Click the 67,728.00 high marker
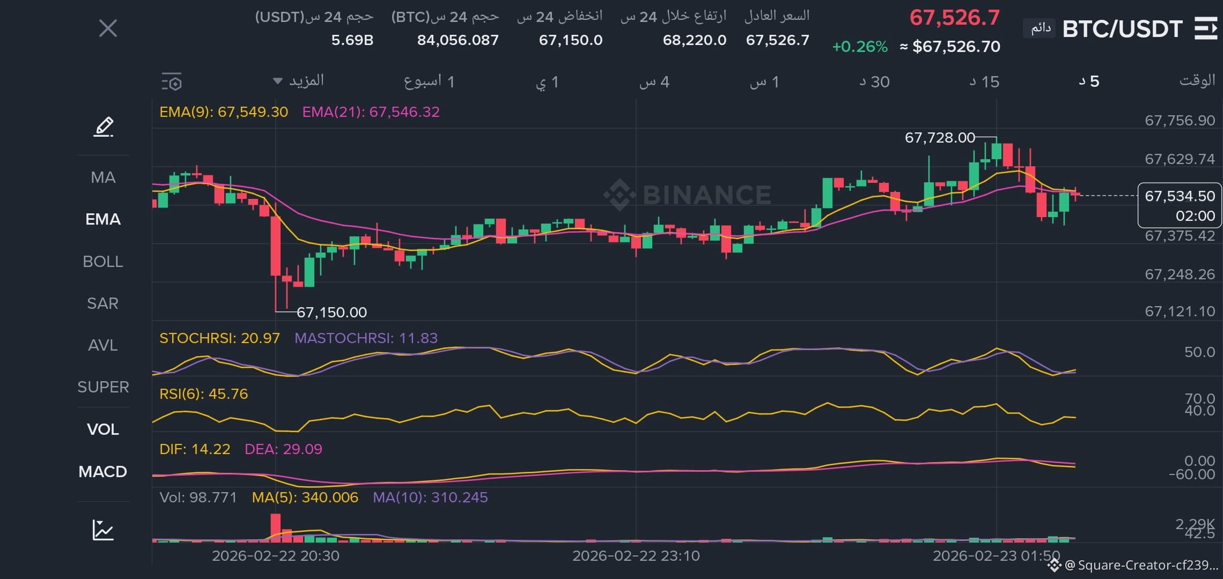1223x579 pixels. (940, 138)
